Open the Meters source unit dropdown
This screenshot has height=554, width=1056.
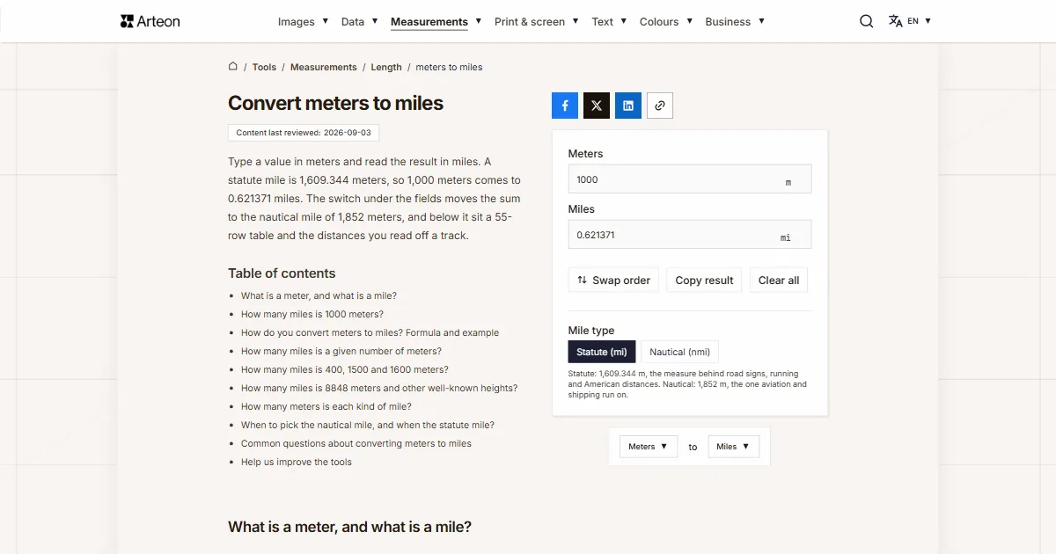[x=649, y=447]
